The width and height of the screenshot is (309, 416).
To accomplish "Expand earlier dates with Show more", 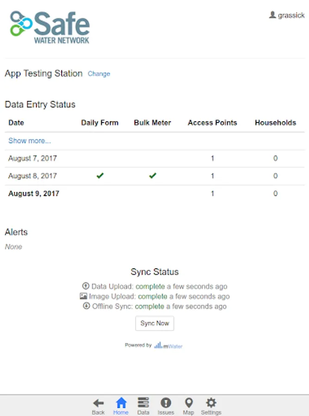I will [x=30, y=141].
